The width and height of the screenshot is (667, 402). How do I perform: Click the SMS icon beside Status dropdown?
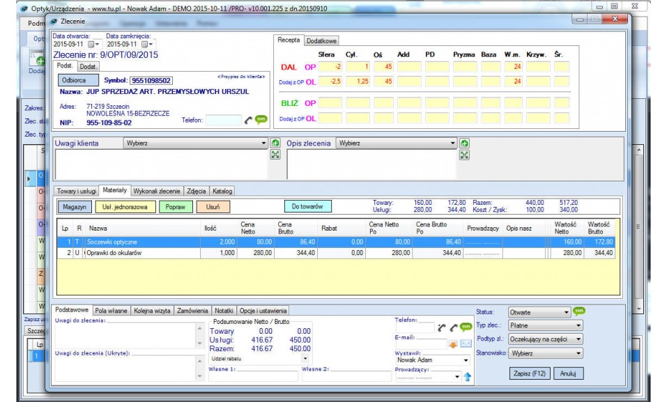point(579,311)
